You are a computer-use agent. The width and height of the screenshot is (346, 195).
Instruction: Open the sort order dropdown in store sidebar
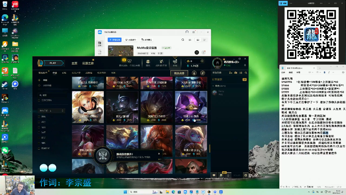click(51, 110)
